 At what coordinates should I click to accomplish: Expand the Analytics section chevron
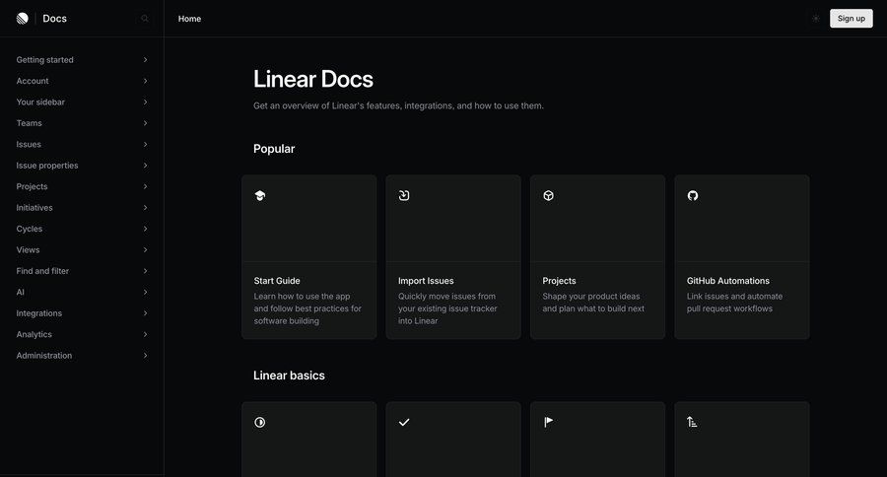146,334
